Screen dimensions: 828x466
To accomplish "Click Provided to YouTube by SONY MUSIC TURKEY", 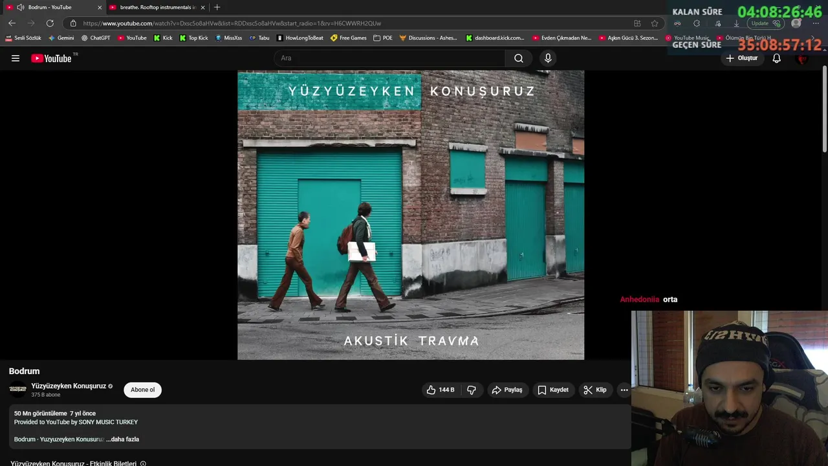I will coord(76,422).
